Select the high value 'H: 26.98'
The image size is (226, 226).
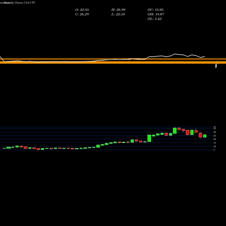pos(118,9)
